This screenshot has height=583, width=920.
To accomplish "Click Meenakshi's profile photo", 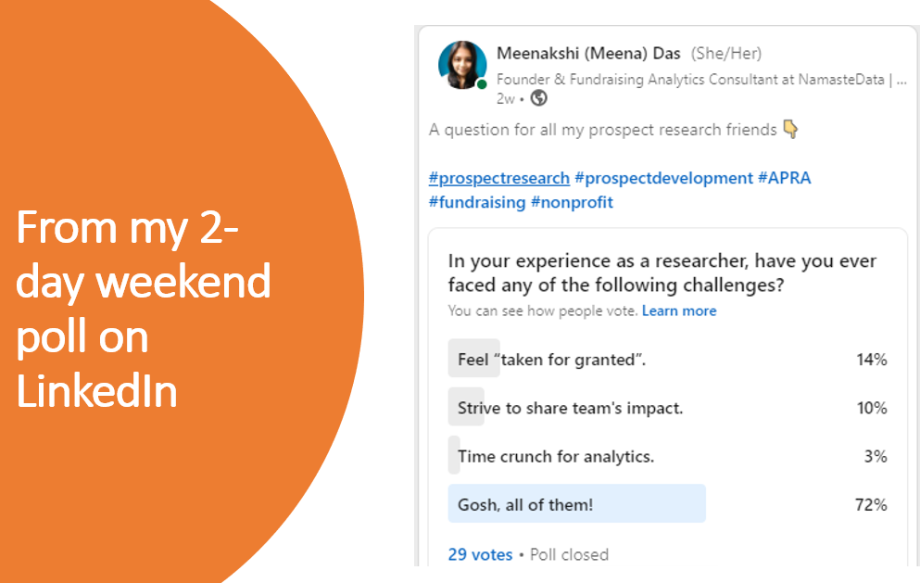I will [462, 65].
